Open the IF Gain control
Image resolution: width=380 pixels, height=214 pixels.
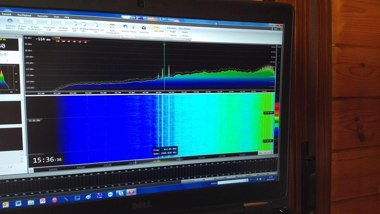(x=35, y=26)
